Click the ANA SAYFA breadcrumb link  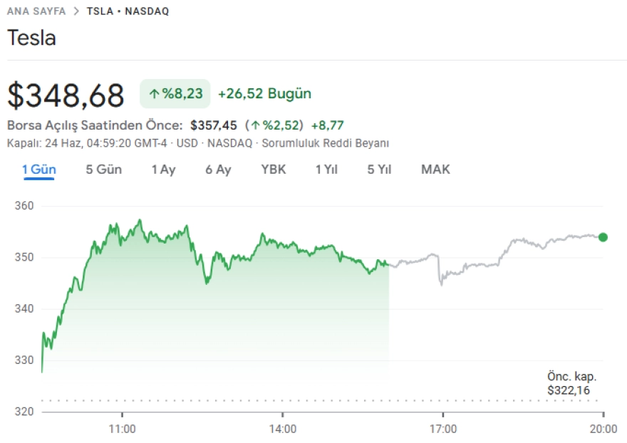[x=36, y=11]
